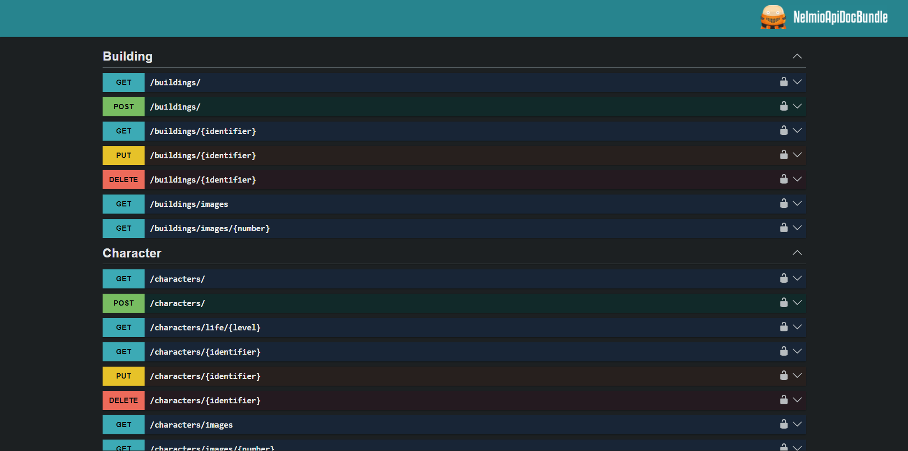The width and height of the screenshot is (908, 451).
Task: Collapse the Character section chevron
Action: point(797,253)
